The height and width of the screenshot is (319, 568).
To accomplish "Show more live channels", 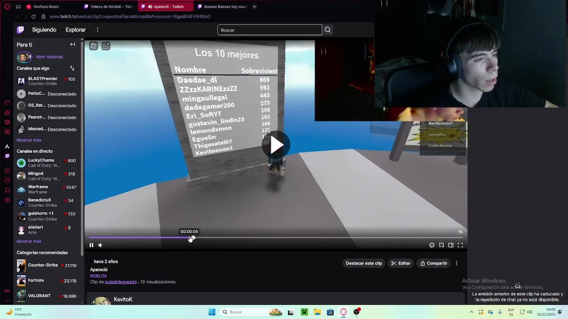I will coord(29,241).
